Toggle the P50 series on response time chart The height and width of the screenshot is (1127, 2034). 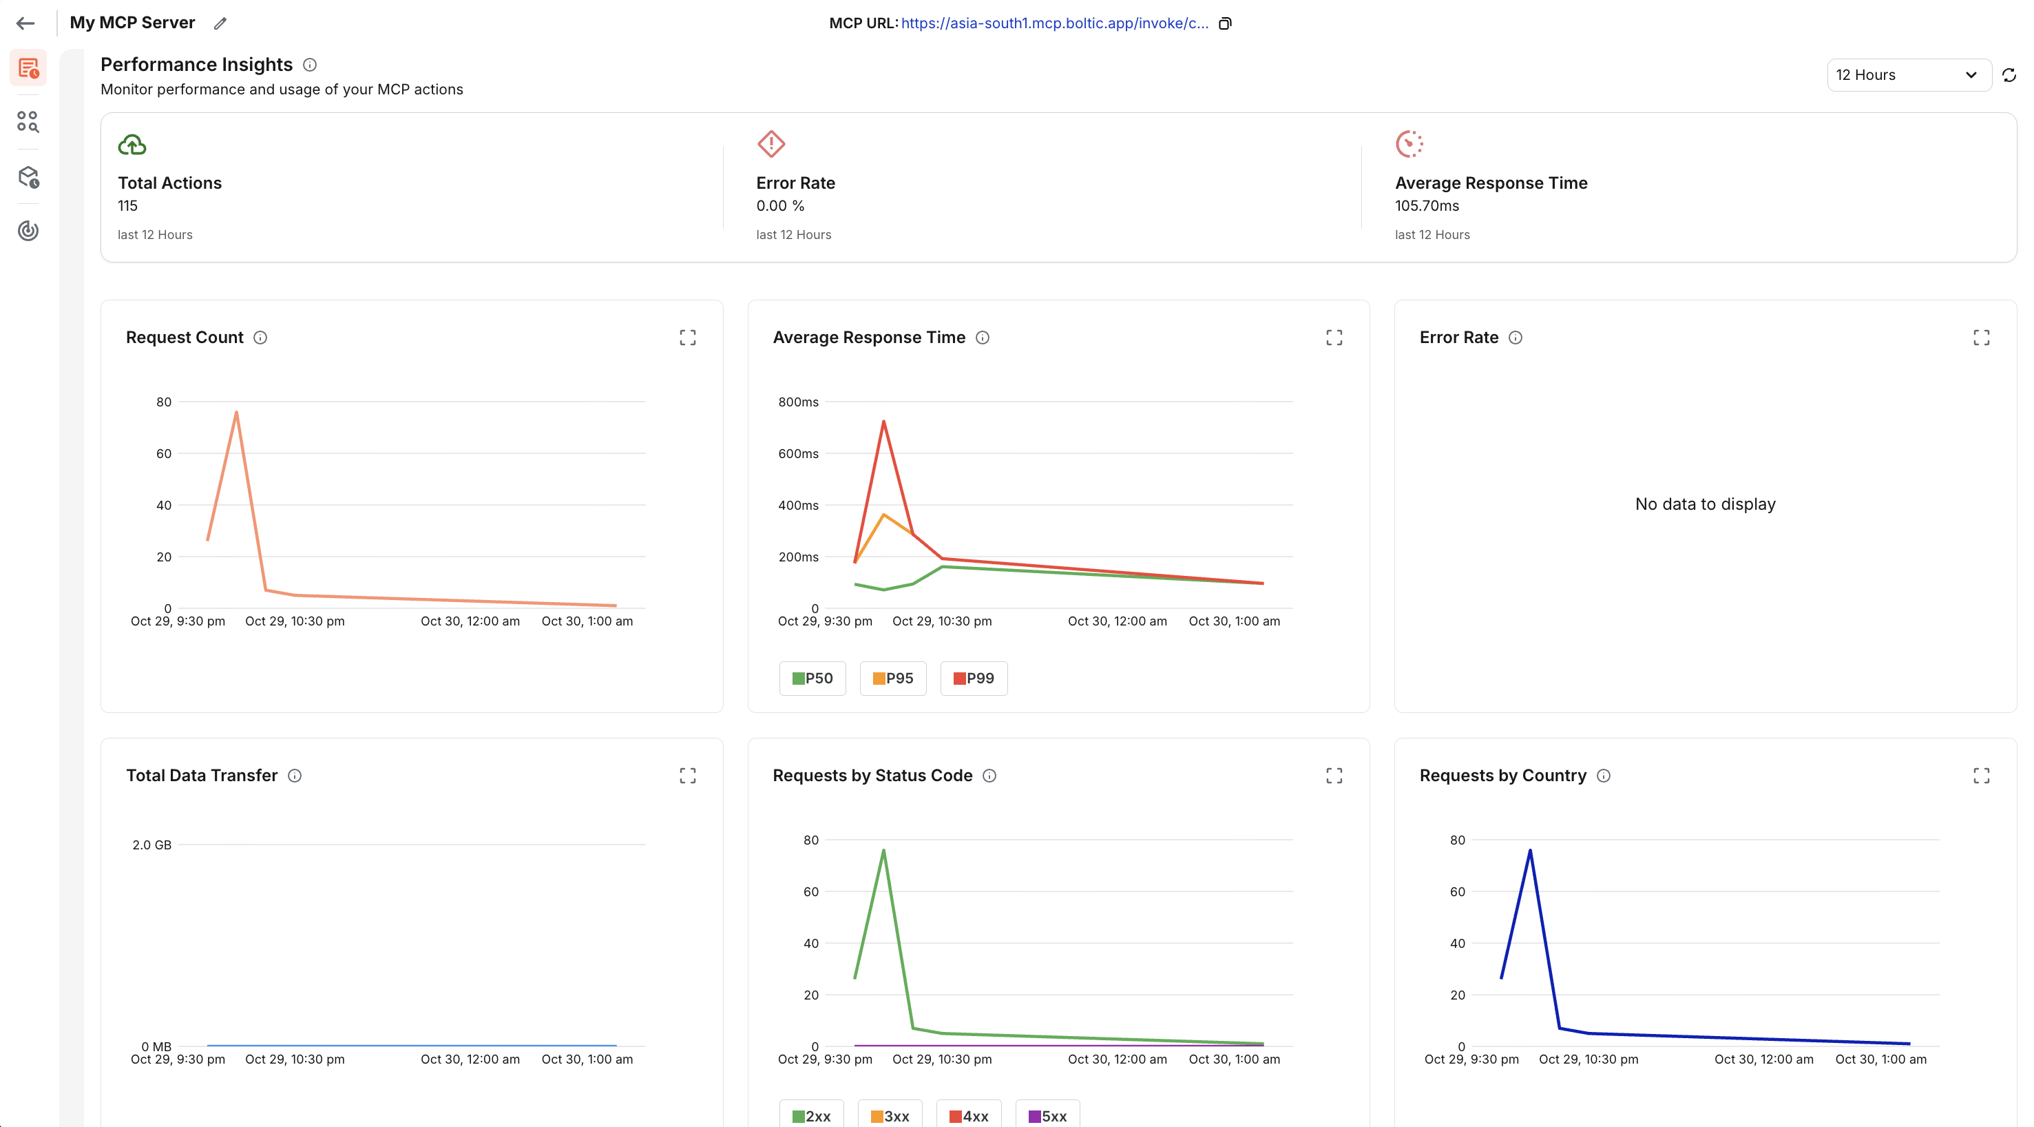[x=812, y=678]
